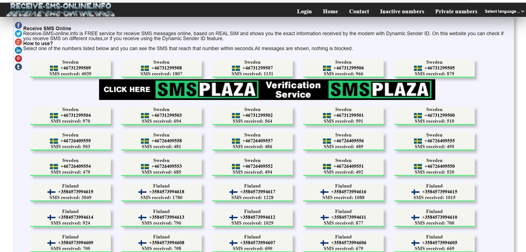The image size is (526, 252).
Task: Share page via Google Plus icon
Action: 18,42
